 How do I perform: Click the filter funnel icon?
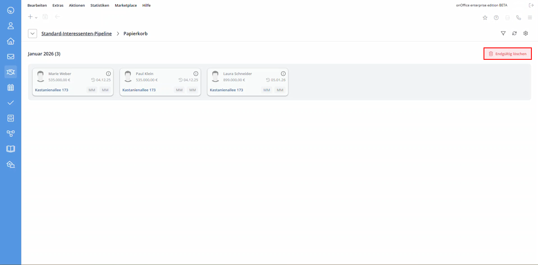tap(503, 33)
